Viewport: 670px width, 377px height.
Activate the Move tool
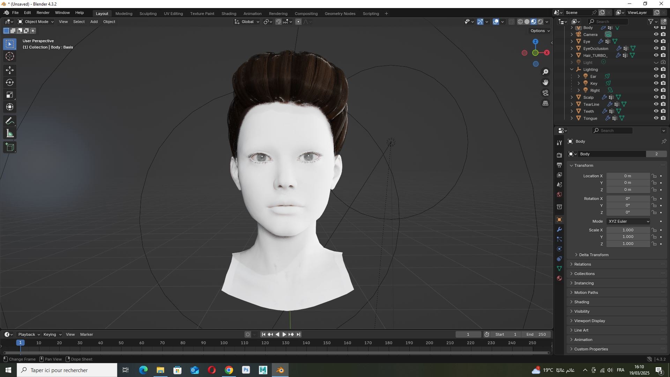point(10,70)
